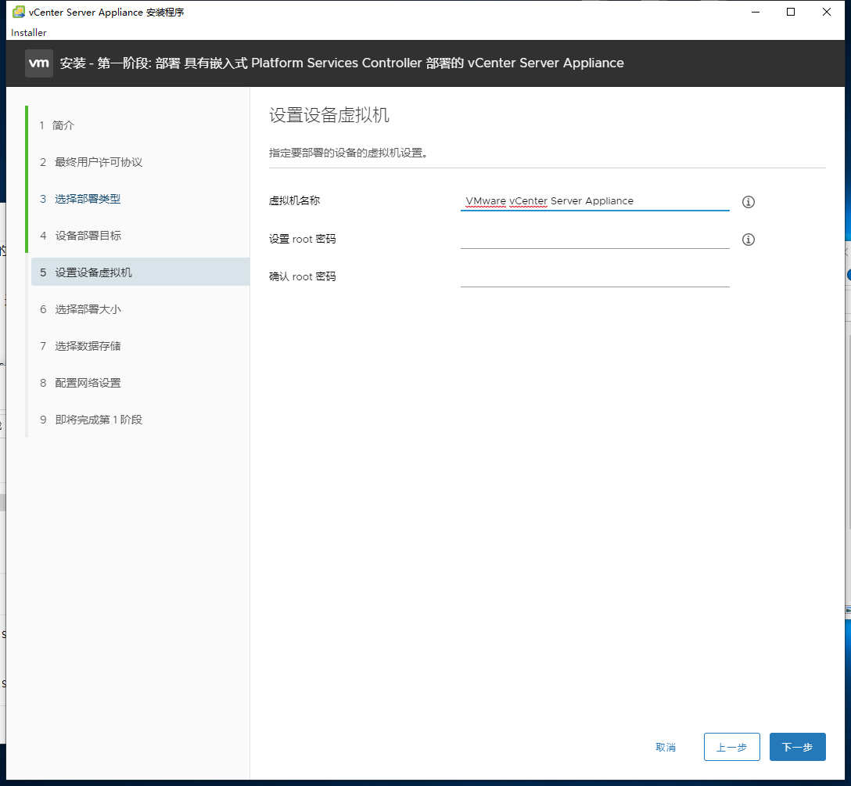Minimize the installer window
The width and height of the screenshot is (851, 786).
click(755, 12)
